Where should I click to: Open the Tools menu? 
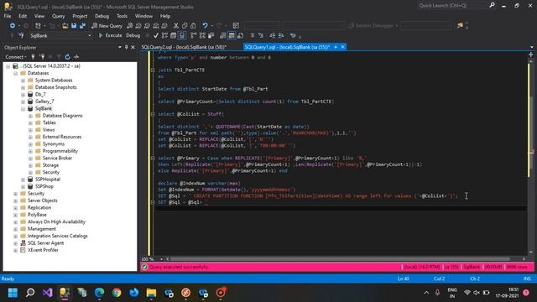click(122, 16)
